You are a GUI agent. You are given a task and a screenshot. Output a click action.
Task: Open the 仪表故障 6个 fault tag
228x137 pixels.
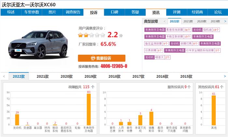point(154,50)
